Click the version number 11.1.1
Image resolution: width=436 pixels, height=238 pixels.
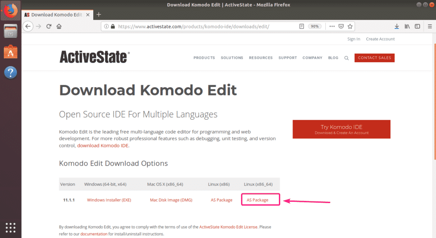(x=69, y=200)
